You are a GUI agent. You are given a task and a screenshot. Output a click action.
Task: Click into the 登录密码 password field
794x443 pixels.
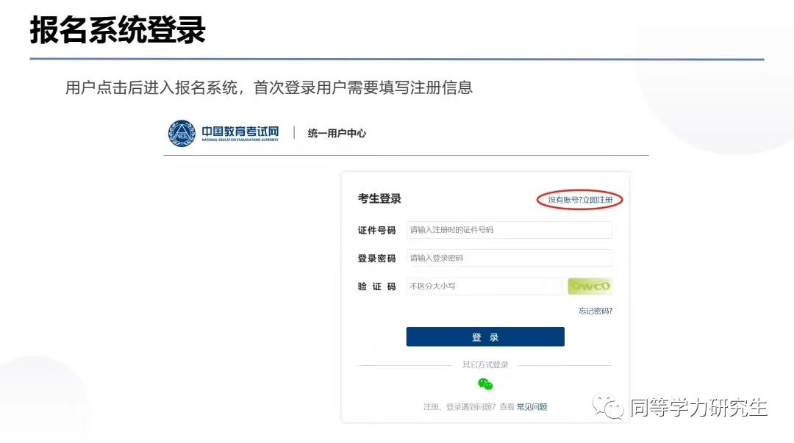point(509,258)
